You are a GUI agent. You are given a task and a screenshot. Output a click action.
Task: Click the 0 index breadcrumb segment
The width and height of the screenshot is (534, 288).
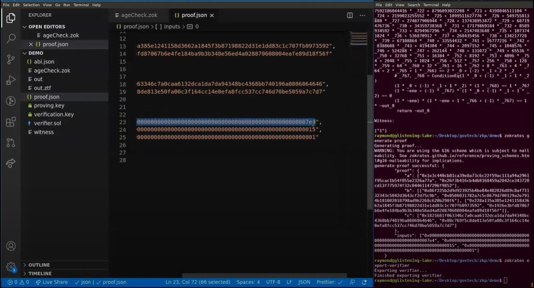[193, 26]
